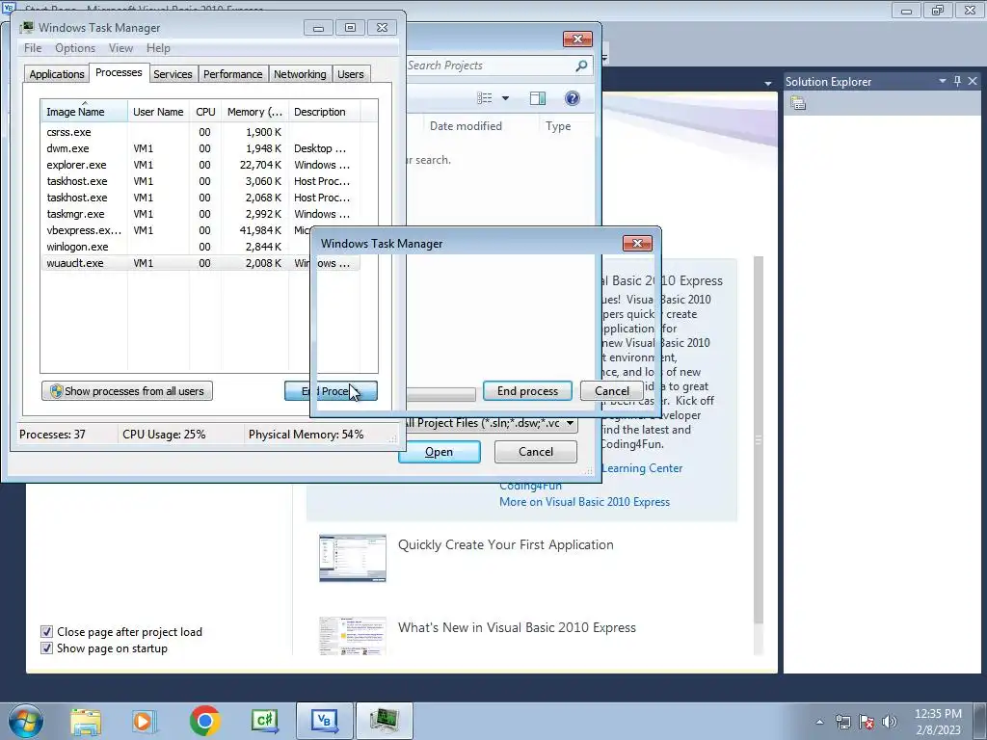Open the Action Center flag icon
987x740 pixels.
point(867,722)
